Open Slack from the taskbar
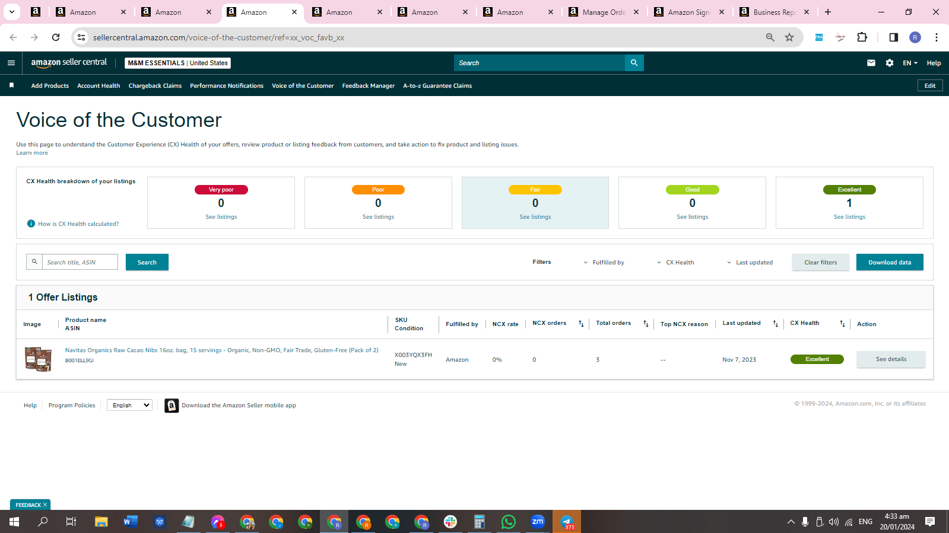Image resolution: width=949 pixels, height=533 pixels. click(x=450, y=522)
